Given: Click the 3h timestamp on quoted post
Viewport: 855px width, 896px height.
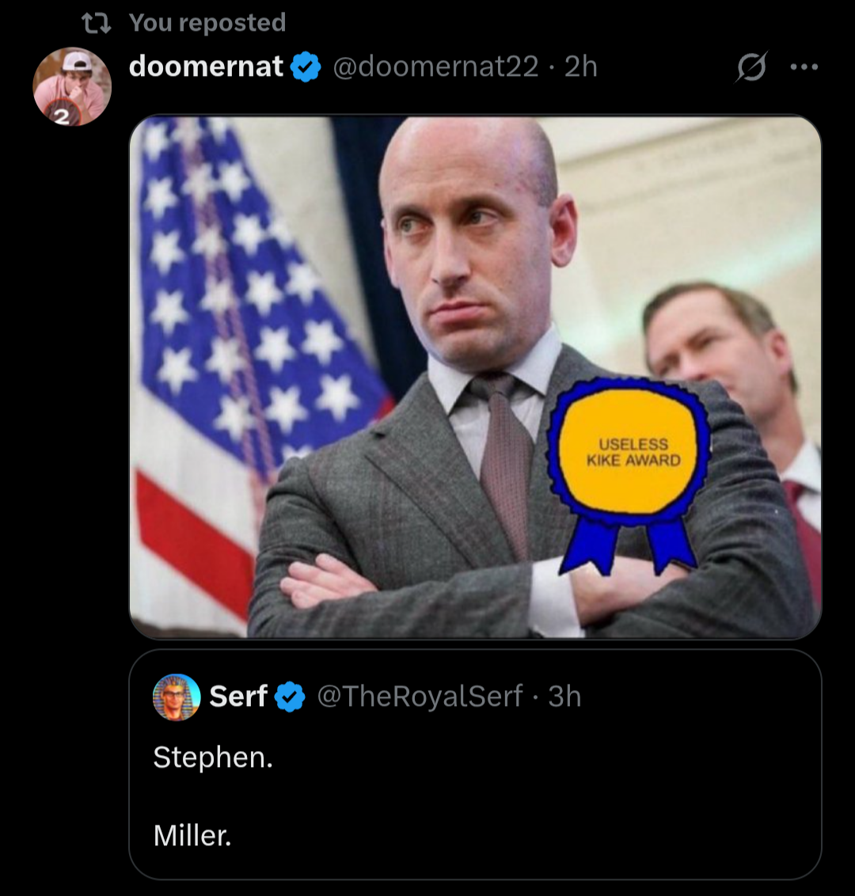Looking at the screenshot, I should tap(564, 697).
